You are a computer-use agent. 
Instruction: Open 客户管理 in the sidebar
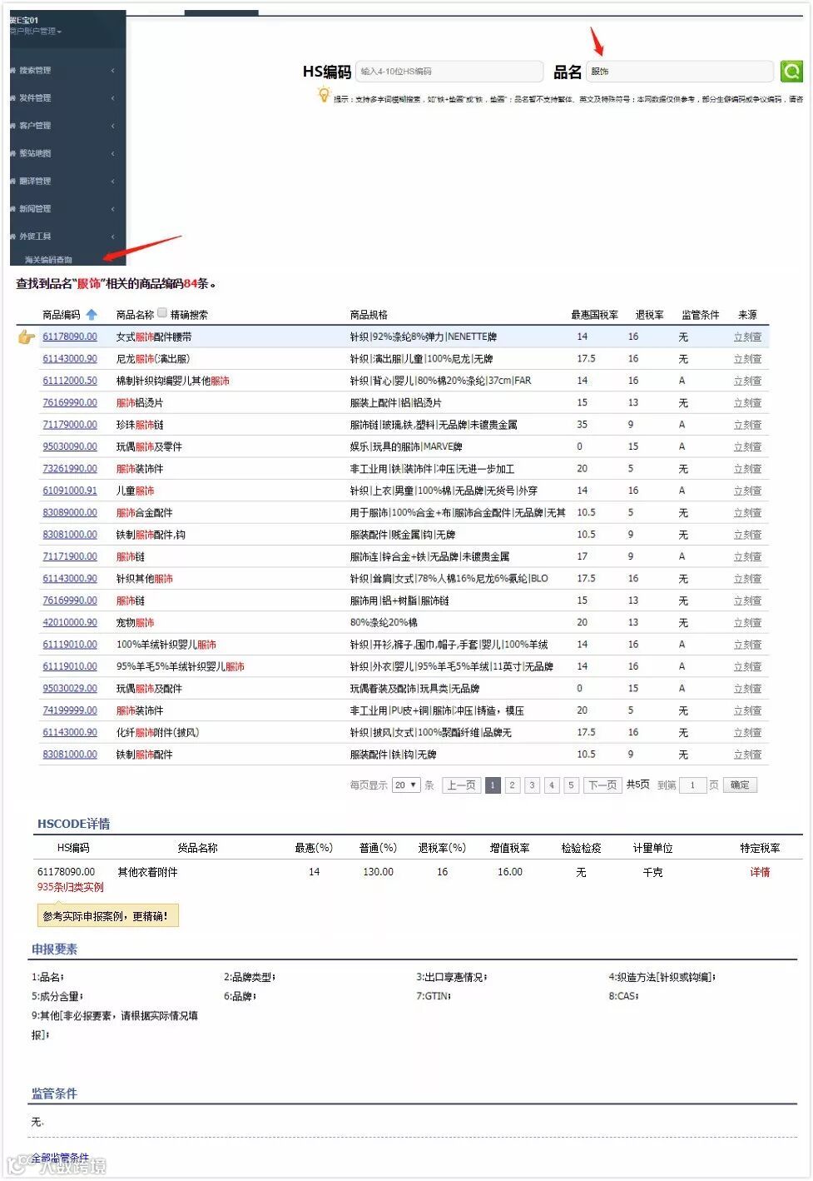pos(35,126)
